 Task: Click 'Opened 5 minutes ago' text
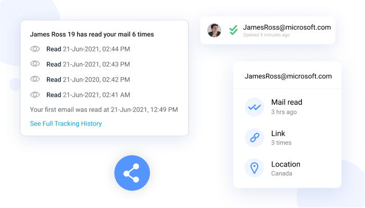[266, 35]
